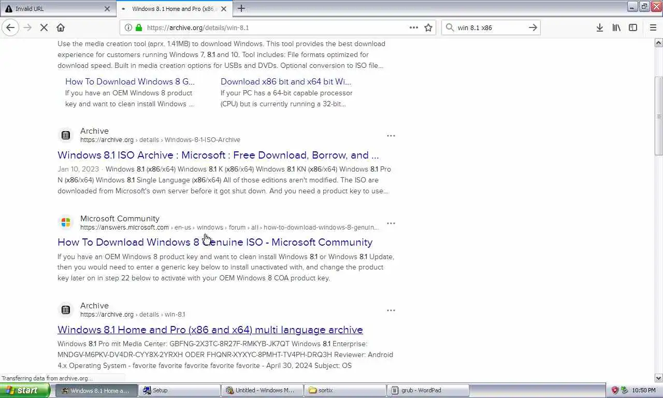Submit the search with the arrow button
The height and width of the screenshot is (398, 663).
(x=532, y=27)
